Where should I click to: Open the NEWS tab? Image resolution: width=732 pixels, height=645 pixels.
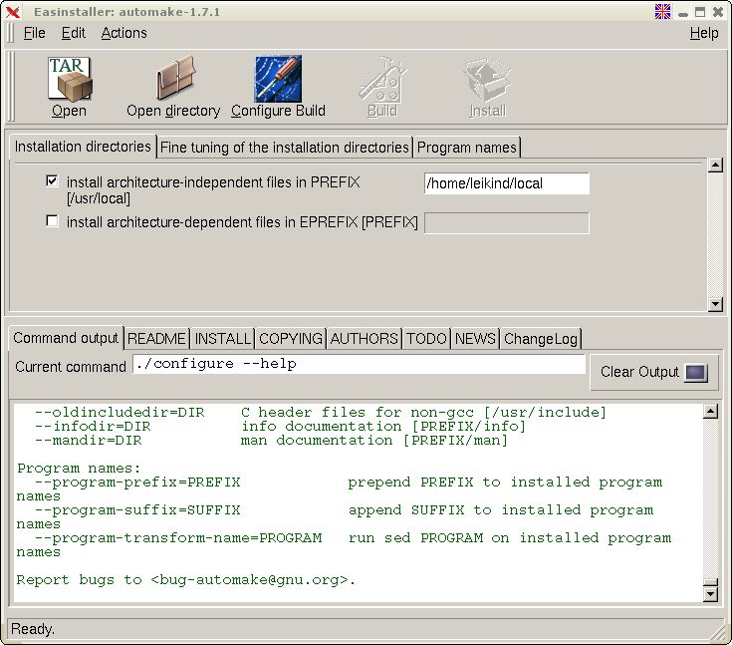coord(475,338)
